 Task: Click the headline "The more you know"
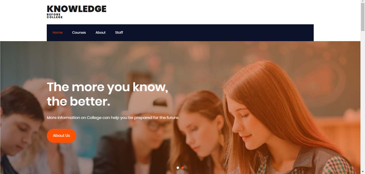107,87
